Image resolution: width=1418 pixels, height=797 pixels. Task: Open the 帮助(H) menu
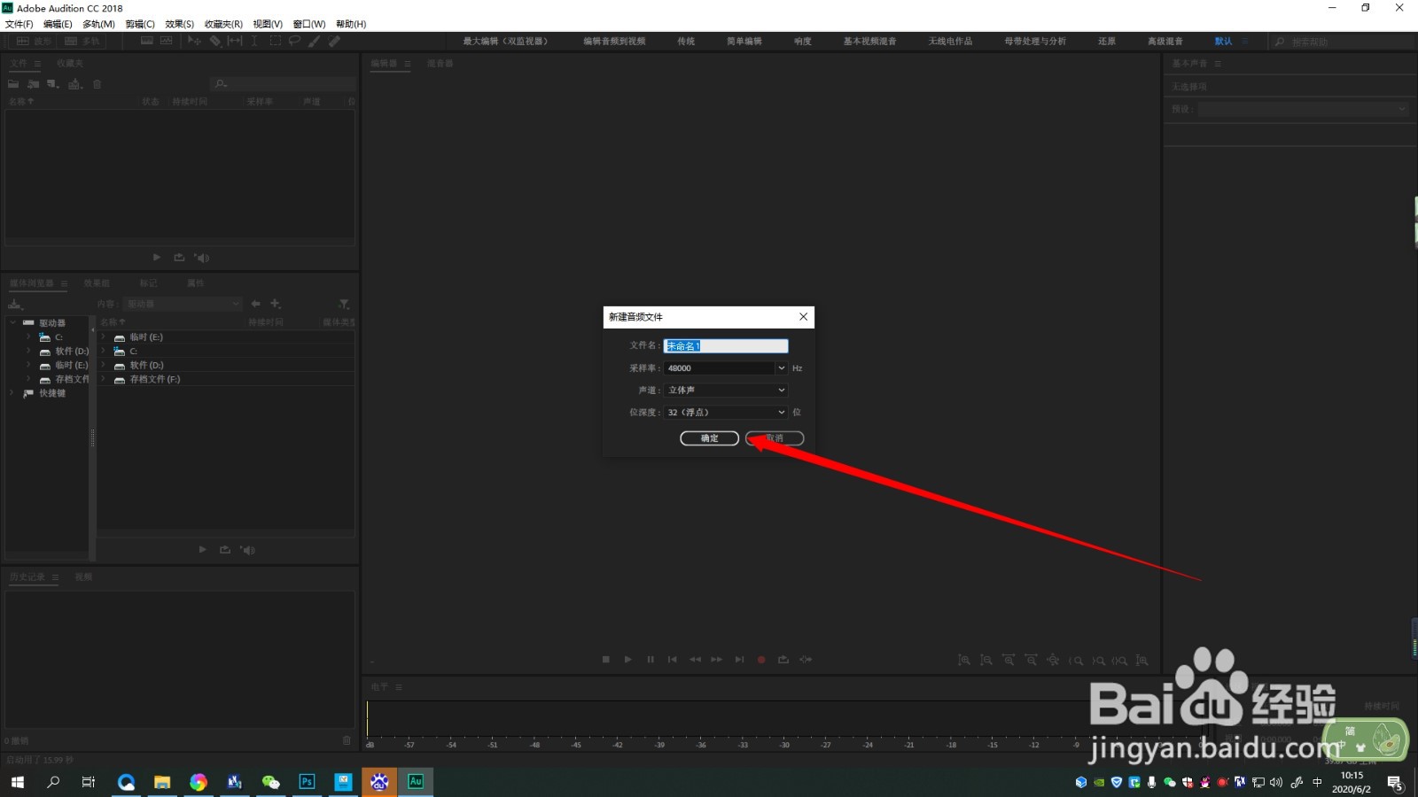tap(351, 24)
